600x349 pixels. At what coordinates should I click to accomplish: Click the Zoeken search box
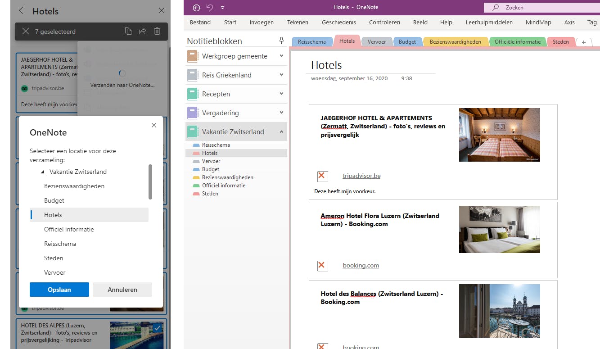point(542,8)
